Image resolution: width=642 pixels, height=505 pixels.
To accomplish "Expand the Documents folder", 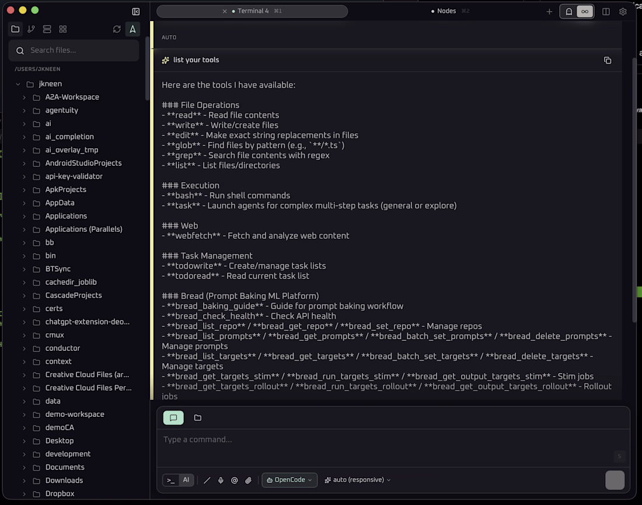I will click(24, 467).
